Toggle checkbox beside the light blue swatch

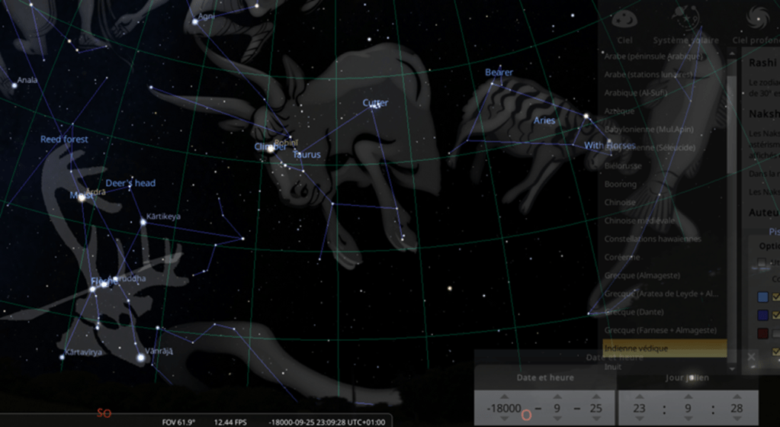coord(776,297)
